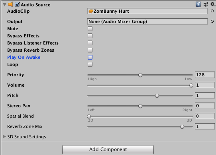The width and height of the screenshot is (216, 155).
Task: Check the Bypass Reverb Zones box
Action: click(90, 50)
